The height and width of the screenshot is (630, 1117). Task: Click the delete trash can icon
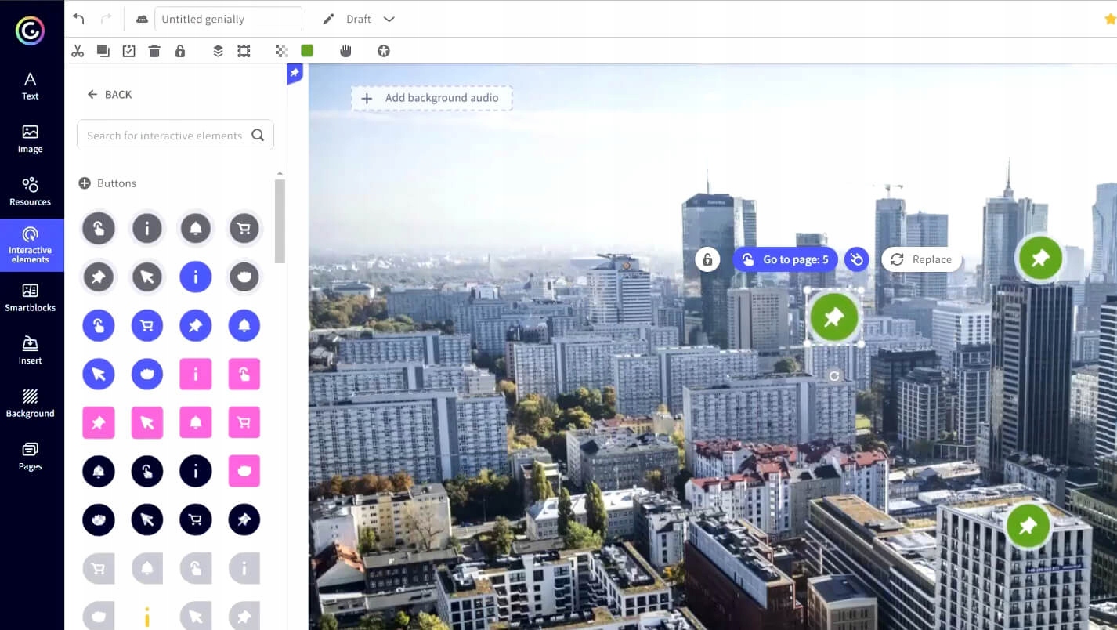[154, 51]
